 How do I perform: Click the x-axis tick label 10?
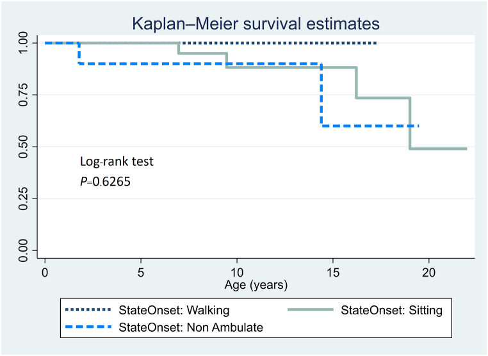236,271
